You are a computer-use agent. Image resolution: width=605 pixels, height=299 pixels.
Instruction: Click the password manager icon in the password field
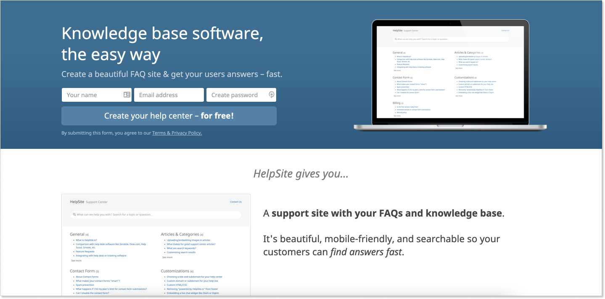[272, 95]
